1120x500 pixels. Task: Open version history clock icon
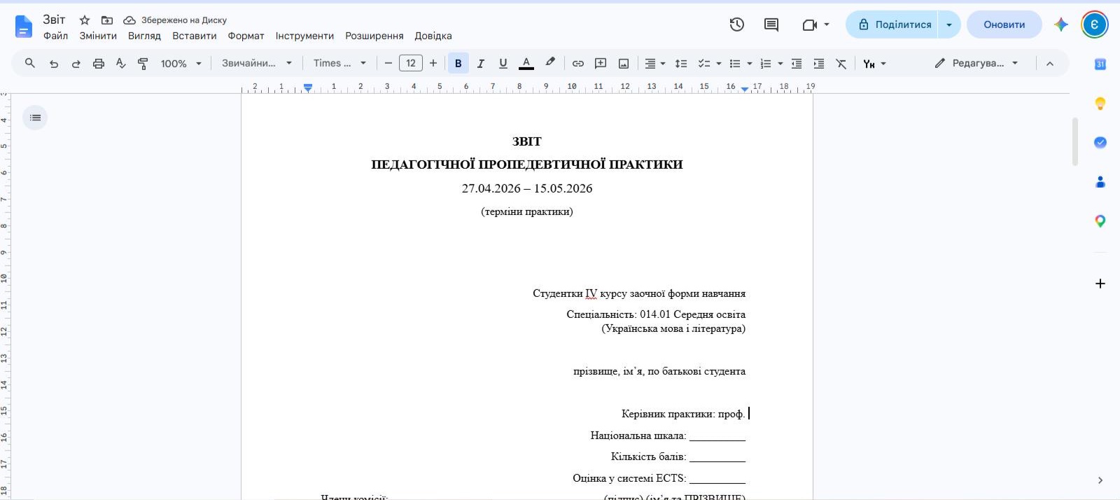click(x=736, y=25)
